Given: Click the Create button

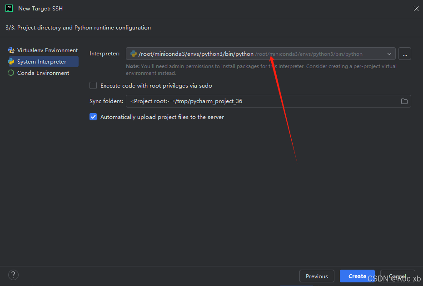Looking at the screenshot, I should (x=357, y=276).
